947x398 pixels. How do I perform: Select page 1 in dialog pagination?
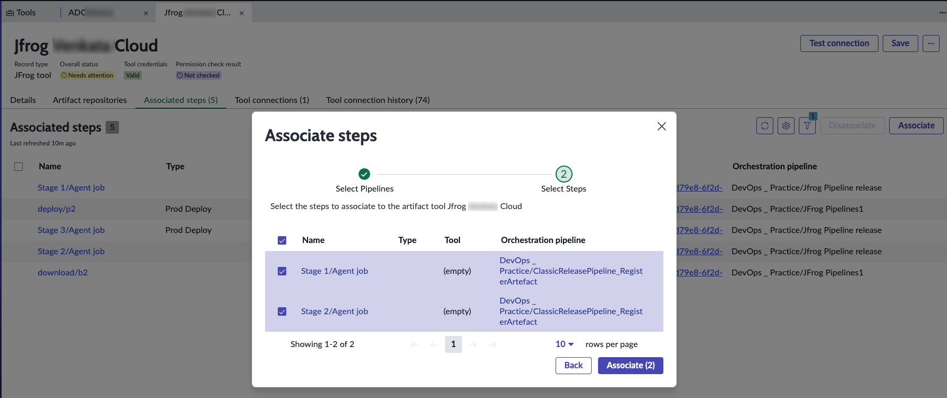(453, 344)
